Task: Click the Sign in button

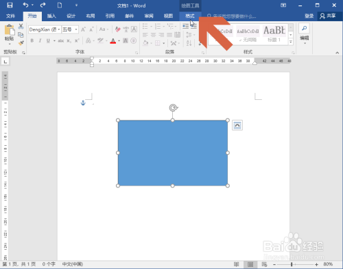Action: pos(309,16)
